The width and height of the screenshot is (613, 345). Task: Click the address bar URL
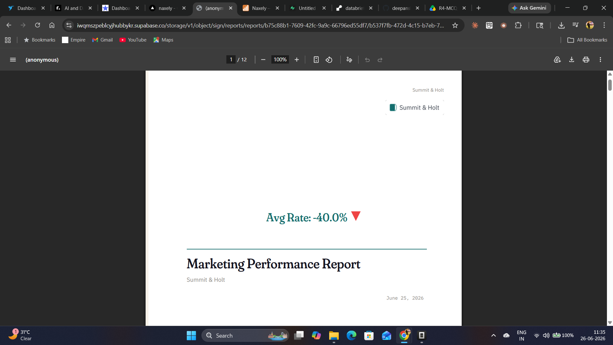(x=260, y=25)
